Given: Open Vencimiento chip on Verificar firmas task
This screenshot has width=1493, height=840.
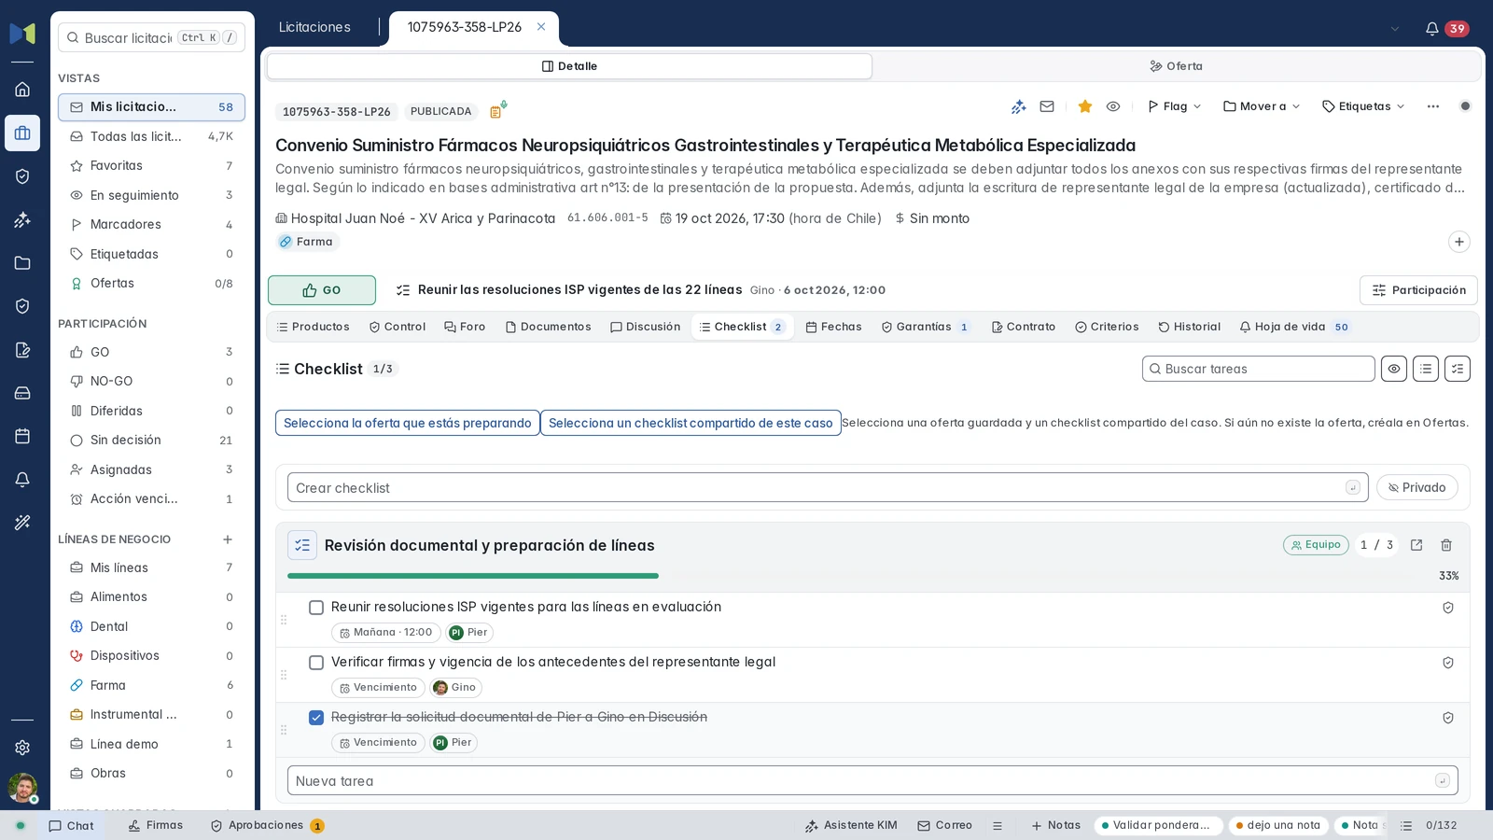Looking at the screenshot, I should click(378, 688).
